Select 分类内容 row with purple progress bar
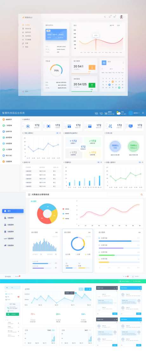 [119, 246]
